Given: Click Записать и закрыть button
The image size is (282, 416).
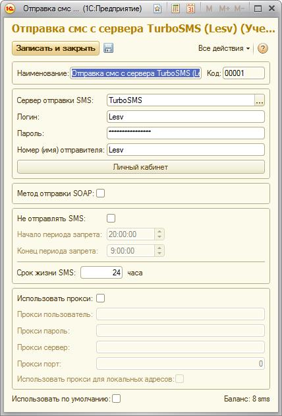Looking at the screenshot, I should coord(55,48).
